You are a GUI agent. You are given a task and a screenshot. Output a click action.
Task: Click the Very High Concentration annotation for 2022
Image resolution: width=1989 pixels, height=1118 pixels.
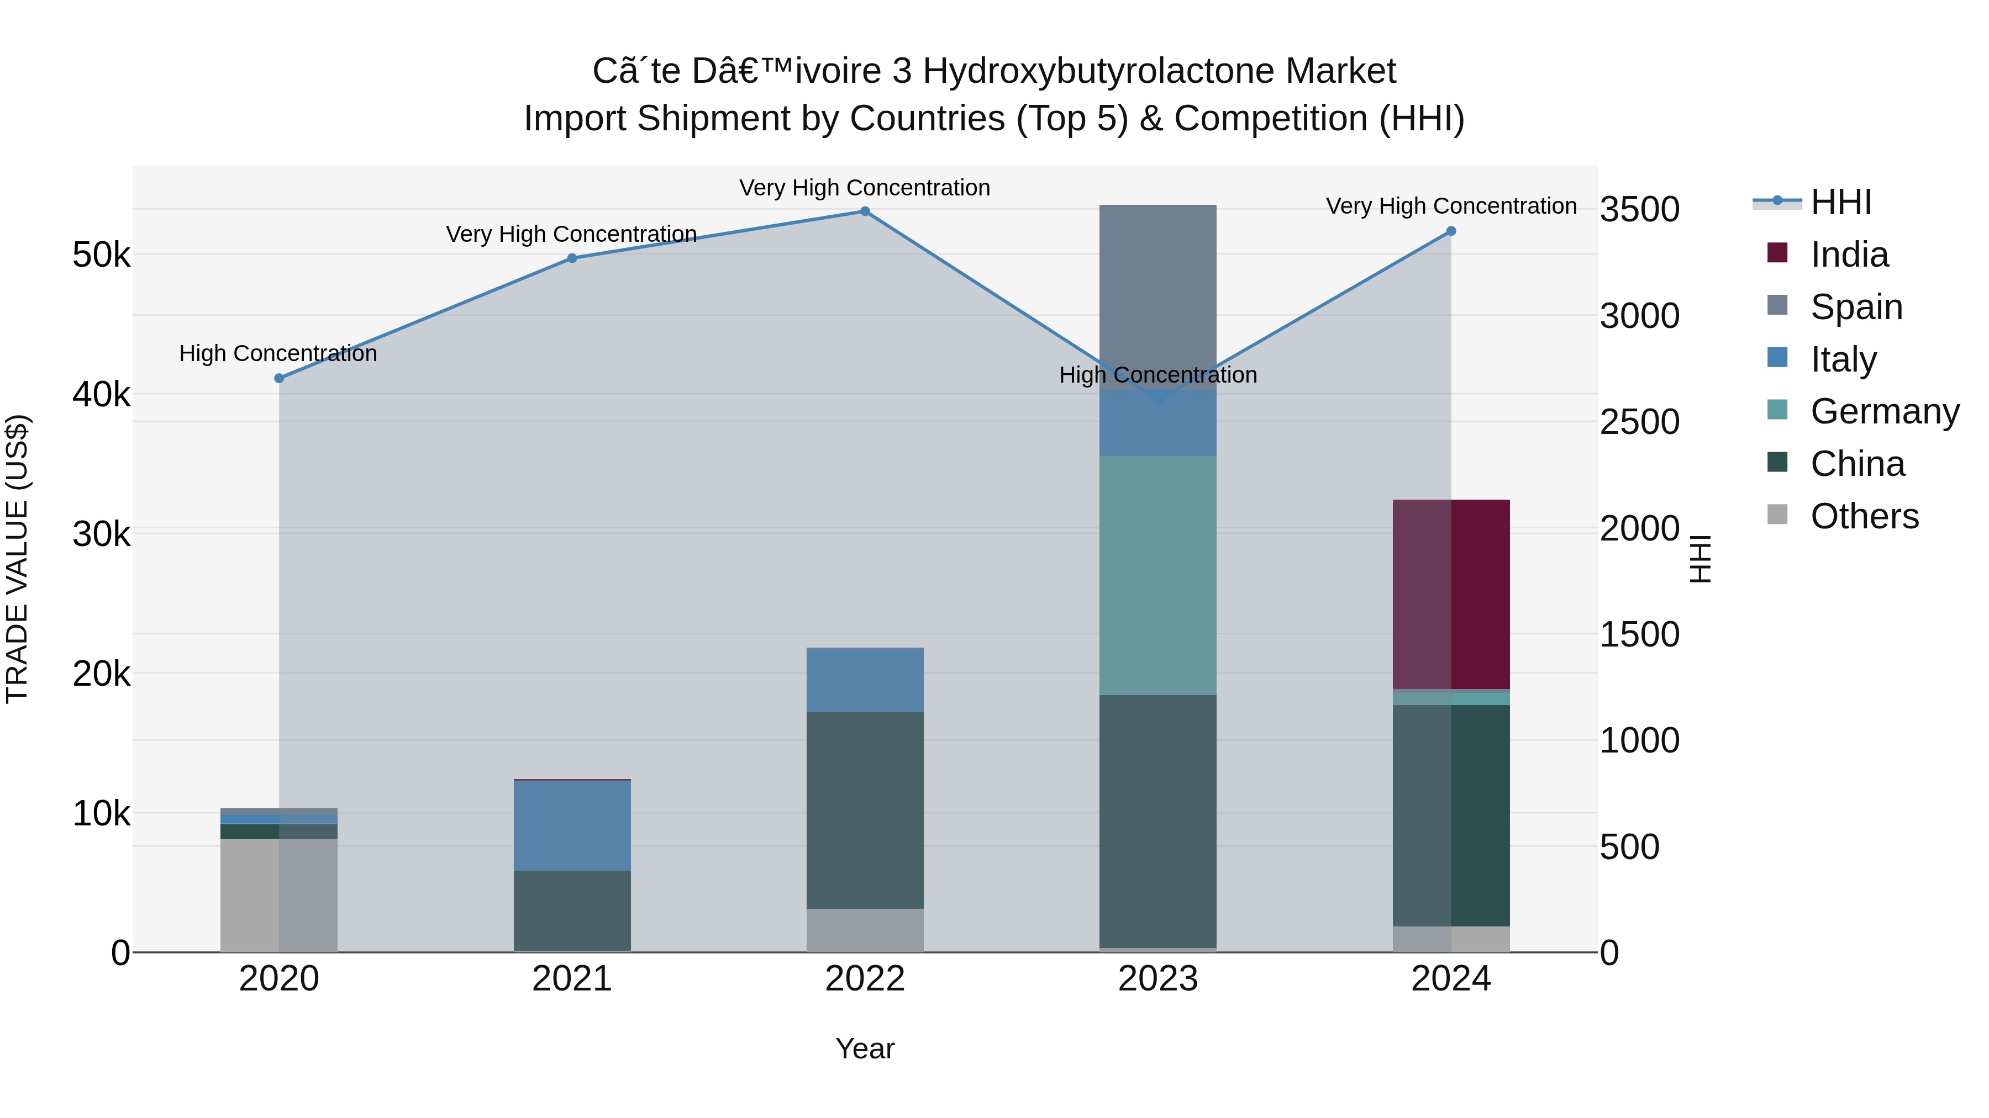pyautogui.click(x=865, y=188)
